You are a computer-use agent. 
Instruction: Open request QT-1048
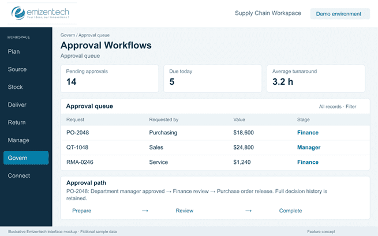(77, 147)
